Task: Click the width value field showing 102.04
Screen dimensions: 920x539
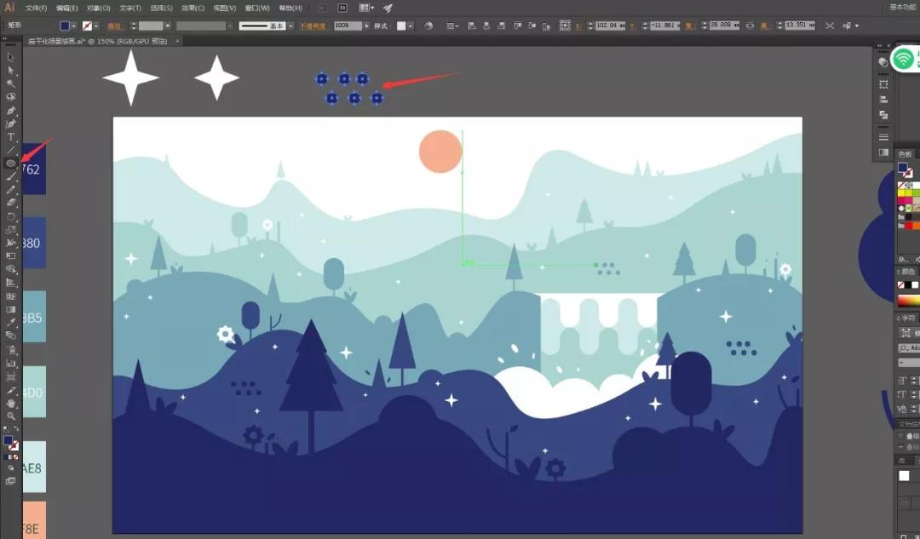Action: [x=609, y=26]
